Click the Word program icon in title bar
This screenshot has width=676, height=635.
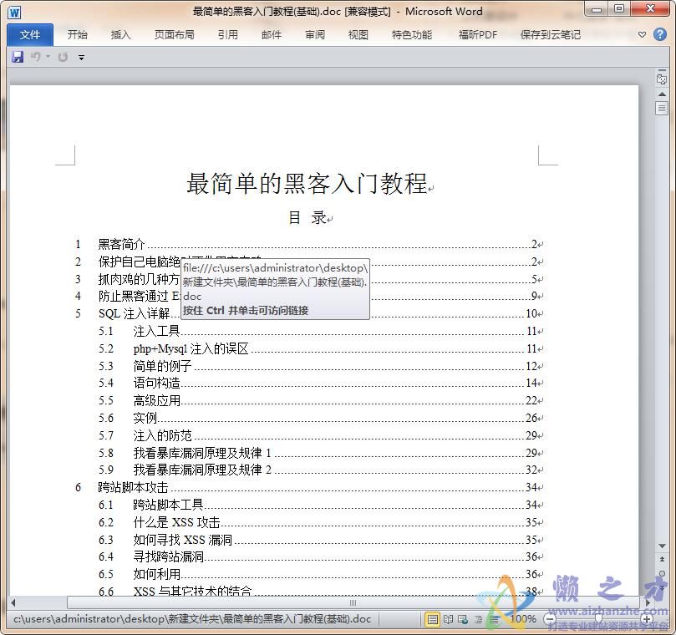click(x=13, y=11)
